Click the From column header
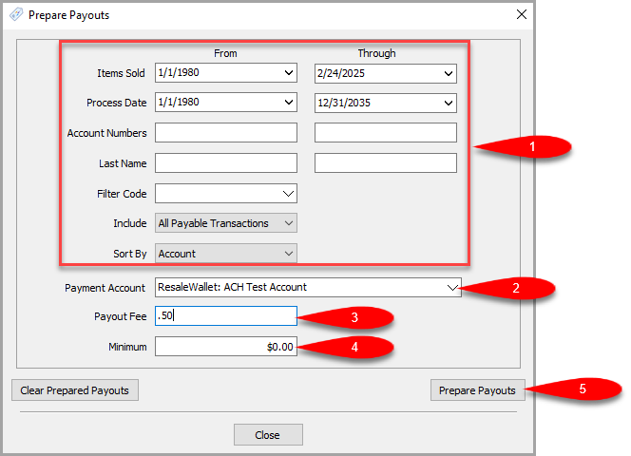This screenshot has width=631, height=456. (225, 53)
